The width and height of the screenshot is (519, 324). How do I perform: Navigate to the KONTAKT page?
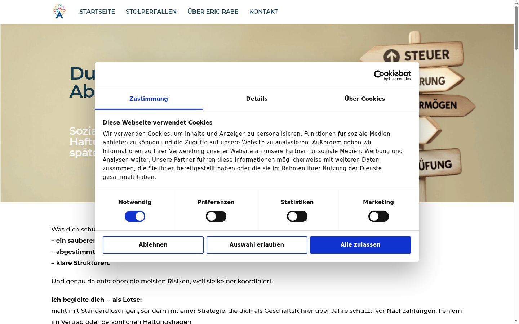point(263,12)
